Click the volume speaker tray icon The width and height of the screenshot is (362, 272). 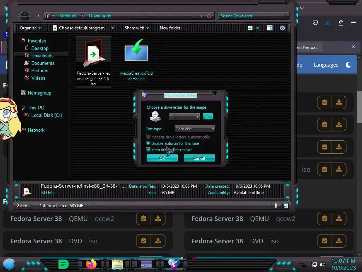point(323,264)
